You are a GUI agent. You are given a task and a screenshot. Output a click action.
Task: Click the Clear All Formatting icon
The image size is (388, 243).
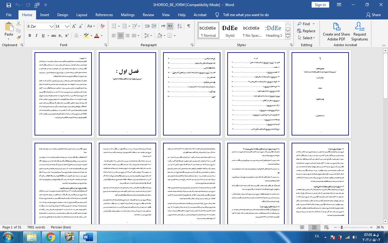pyautogui.click(x=102, y=26)
